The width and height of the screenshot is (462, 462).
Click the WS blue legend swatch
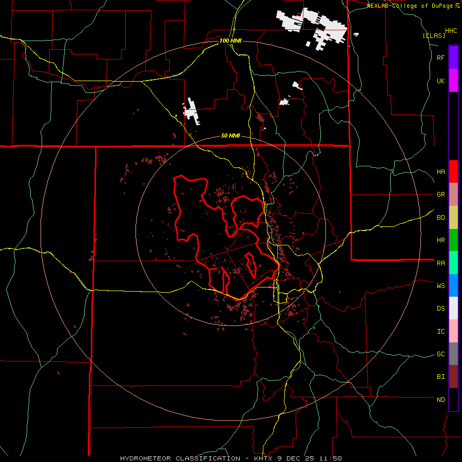(453, 285)
